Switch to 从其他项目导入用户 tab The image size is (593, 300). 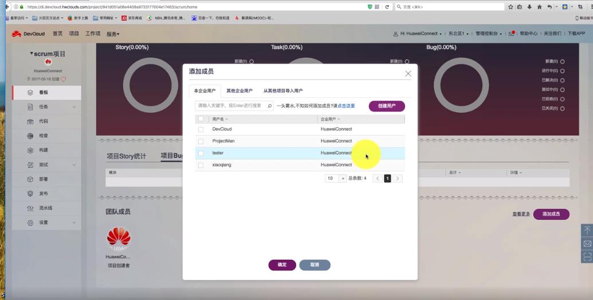pos(283,91)
